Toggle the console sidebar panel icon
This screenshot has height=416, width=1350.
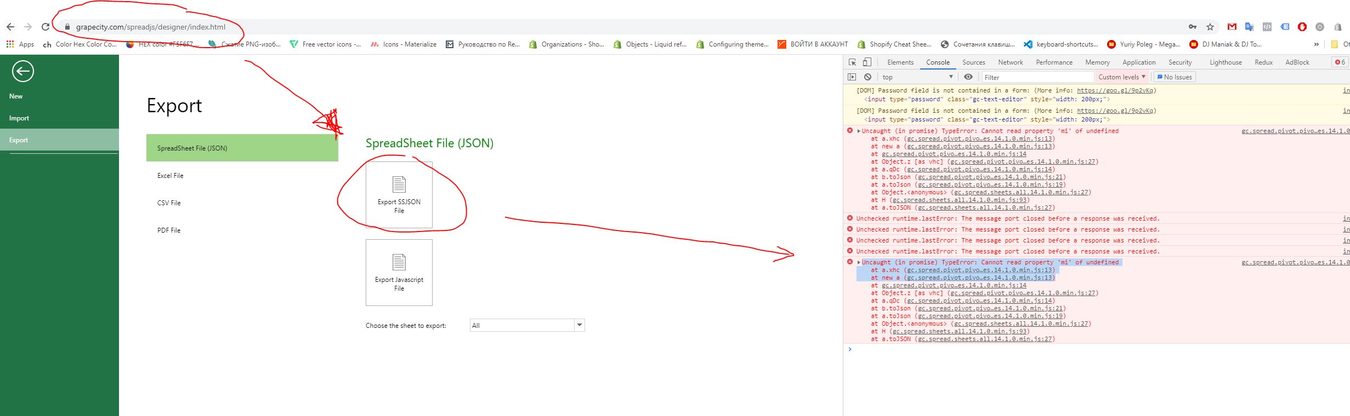852,77
